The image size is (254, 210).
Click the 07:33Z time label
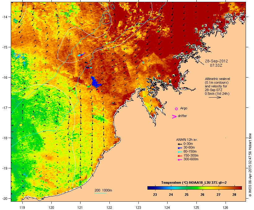(x=216, y=65)
